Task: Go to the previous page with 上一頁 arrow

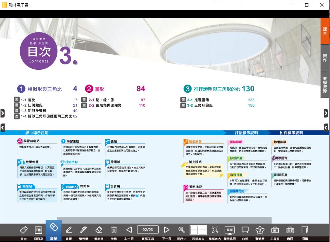Action: [129, 230]
